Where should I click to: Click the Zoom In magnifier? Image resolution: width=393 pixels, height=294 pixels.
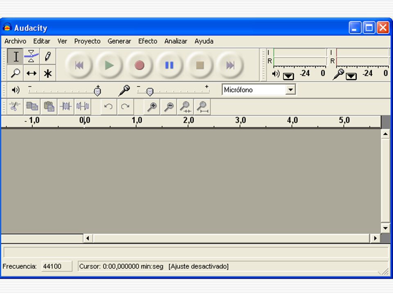[152, 107]
